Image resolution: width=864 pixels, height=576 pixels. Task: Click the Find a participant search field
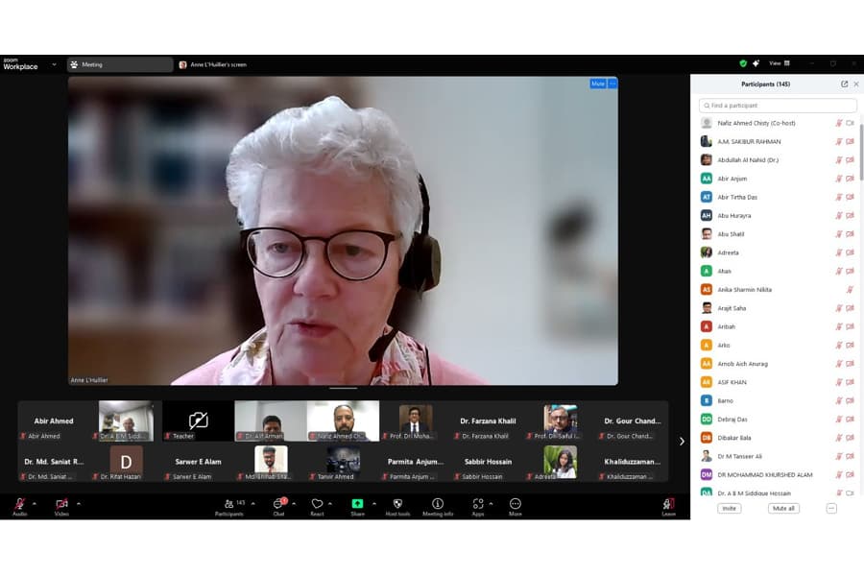tap(778, 106)
